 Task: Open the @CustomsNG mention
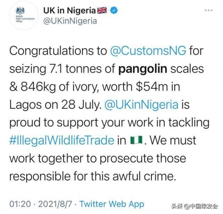pos(148,51)
